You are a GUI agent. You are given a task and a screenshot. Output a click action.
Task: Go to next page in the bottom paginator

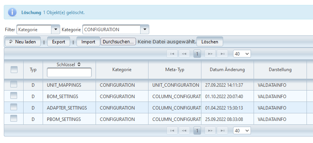[x=210, y=130]
